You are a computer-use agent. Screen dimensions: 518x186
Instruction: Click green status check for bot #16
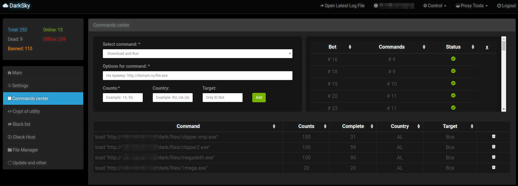coord(453,59)
